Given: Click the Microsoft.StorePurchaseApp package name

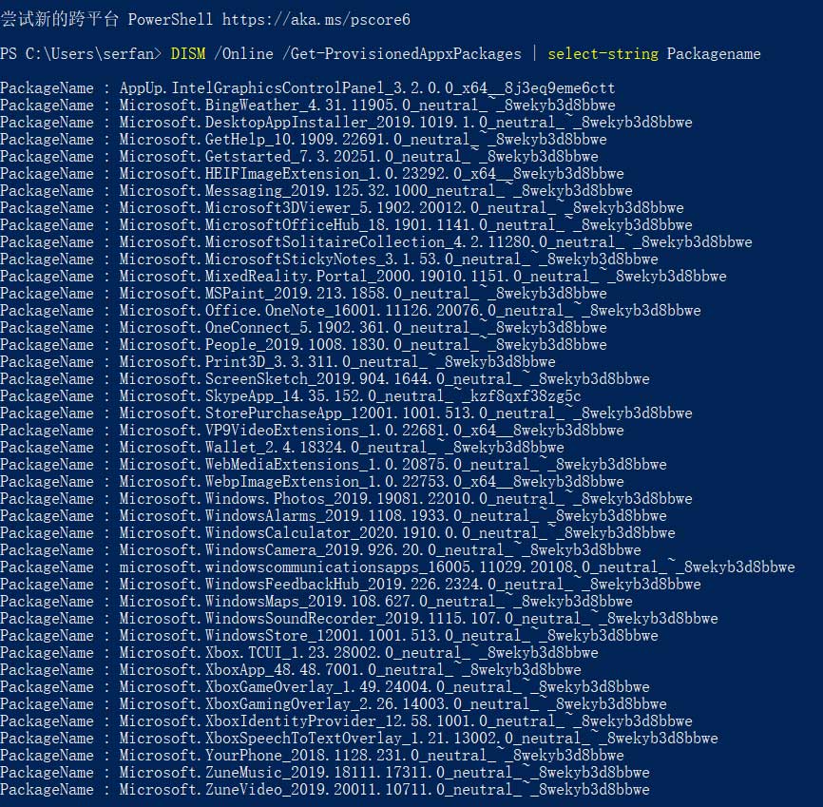Looking at the screenshot, I should pyautogui.click(x=406, y=413).
